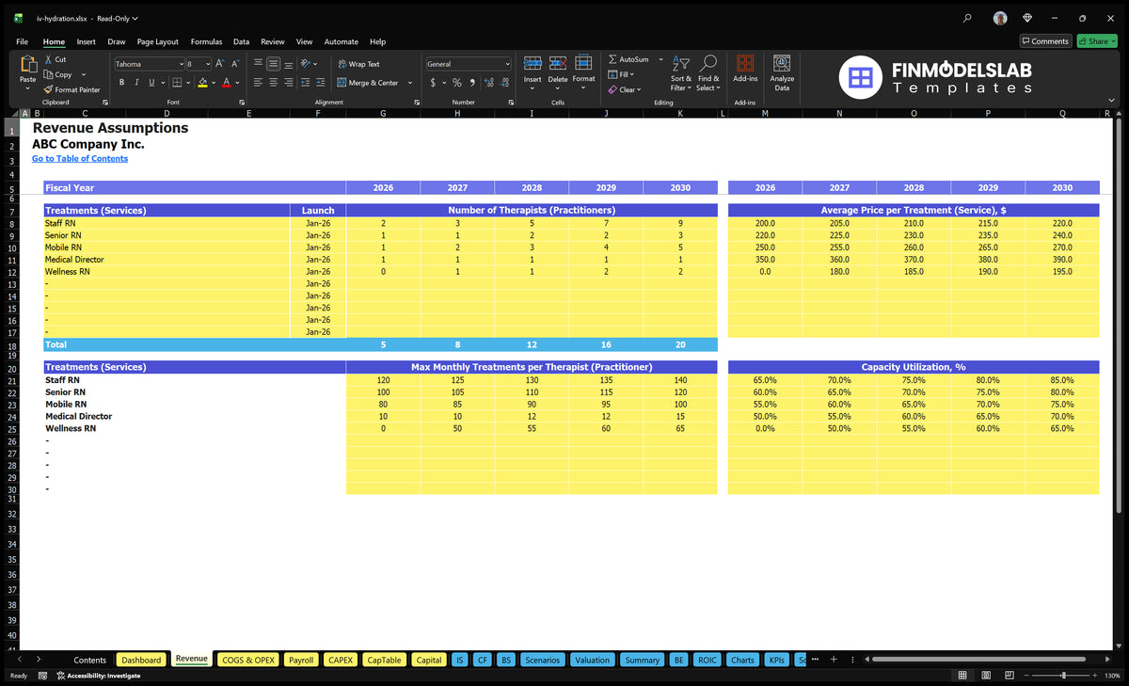This screenshot has width=1129, height=686.
Task: Cut the selection with the scissors icon
Action: (48, 59)
